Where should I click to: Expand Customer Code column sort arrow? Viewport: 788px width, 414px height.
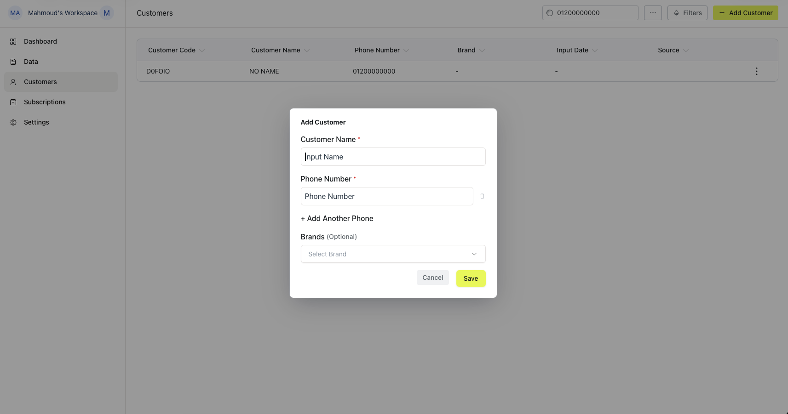201,51
